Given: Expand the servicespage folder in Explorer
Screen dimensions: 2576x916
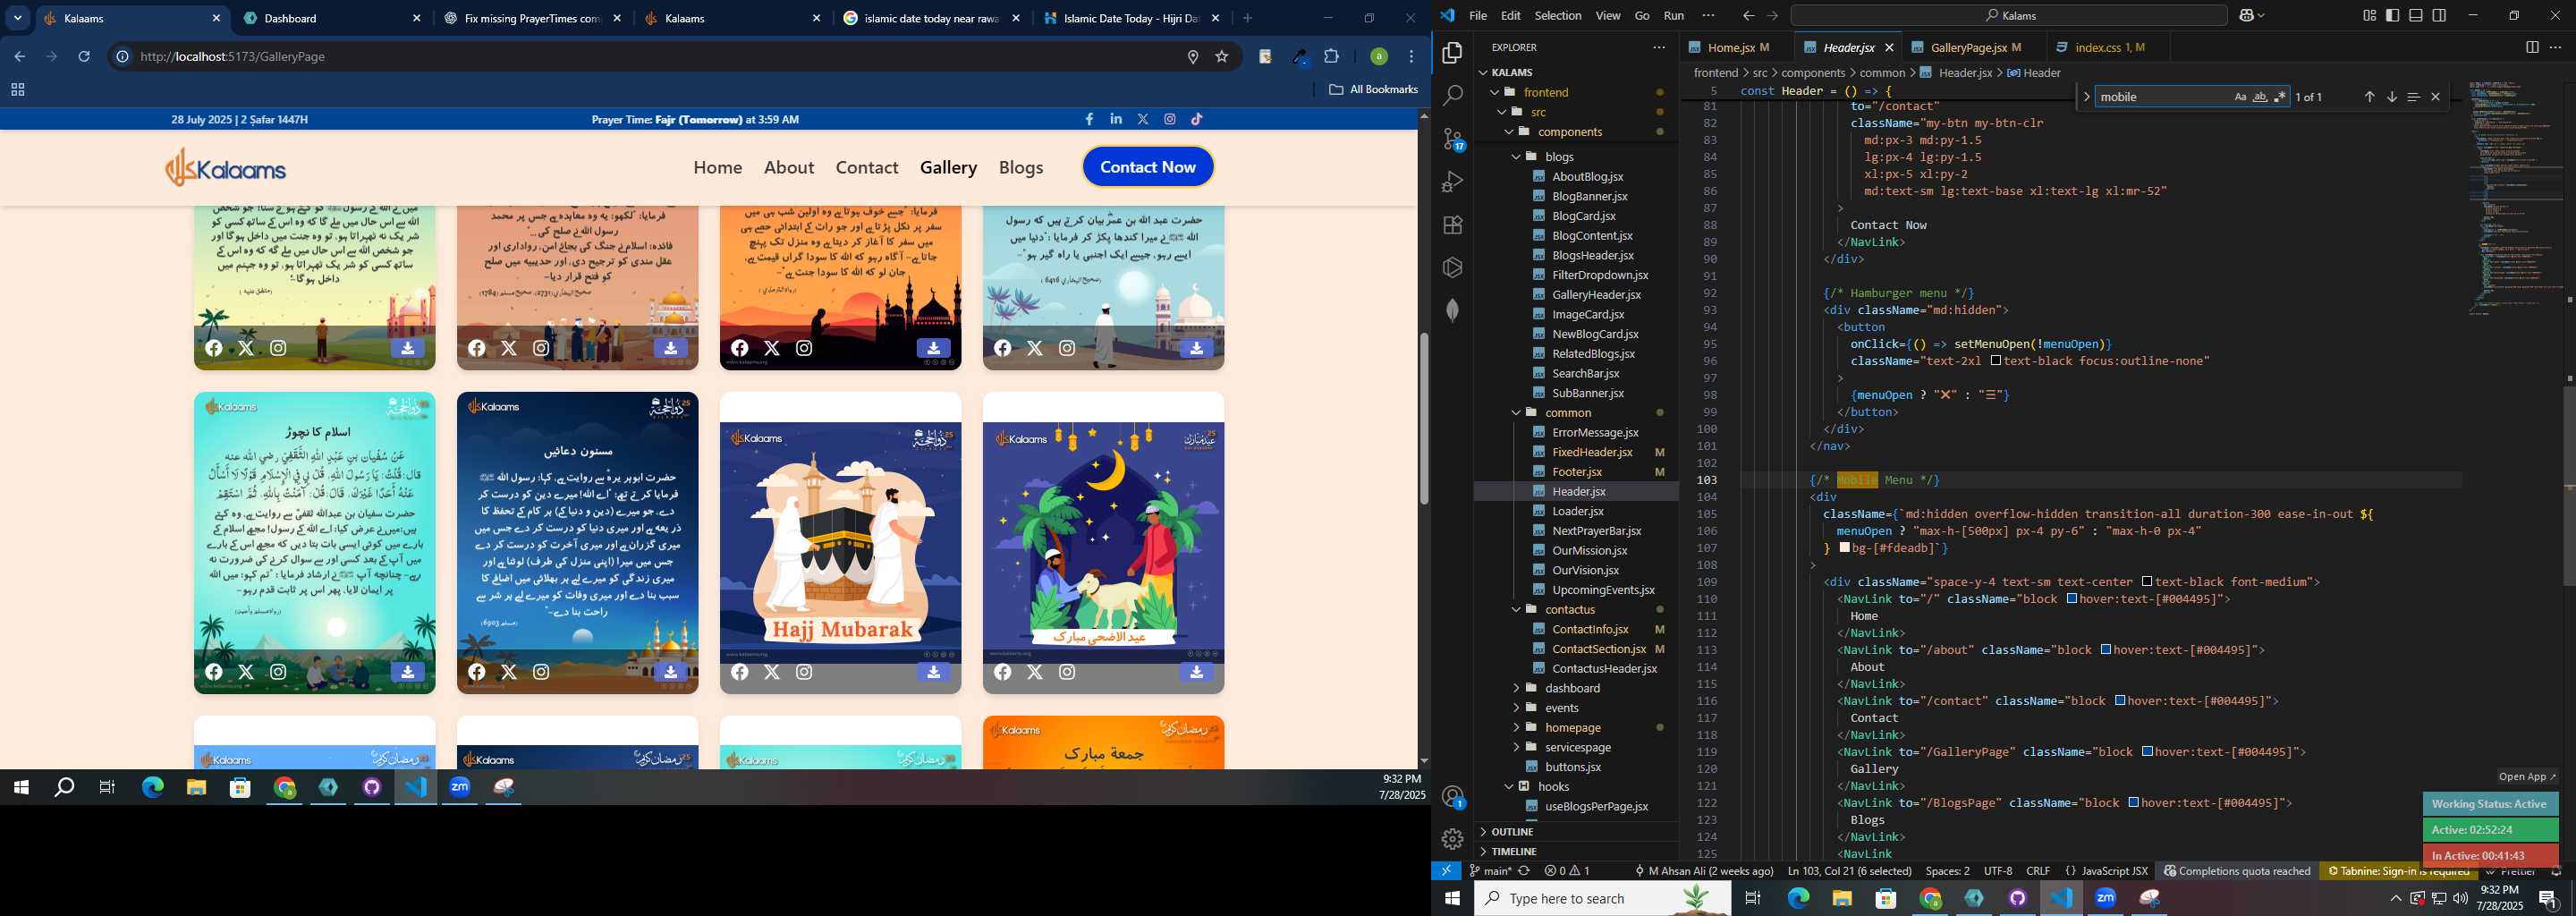Looking at the screenshot, I should [x=1577, y=747].
